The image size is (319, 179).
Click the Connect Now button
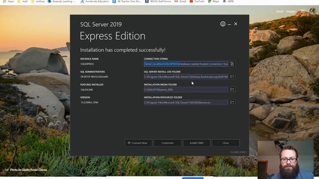139,143
